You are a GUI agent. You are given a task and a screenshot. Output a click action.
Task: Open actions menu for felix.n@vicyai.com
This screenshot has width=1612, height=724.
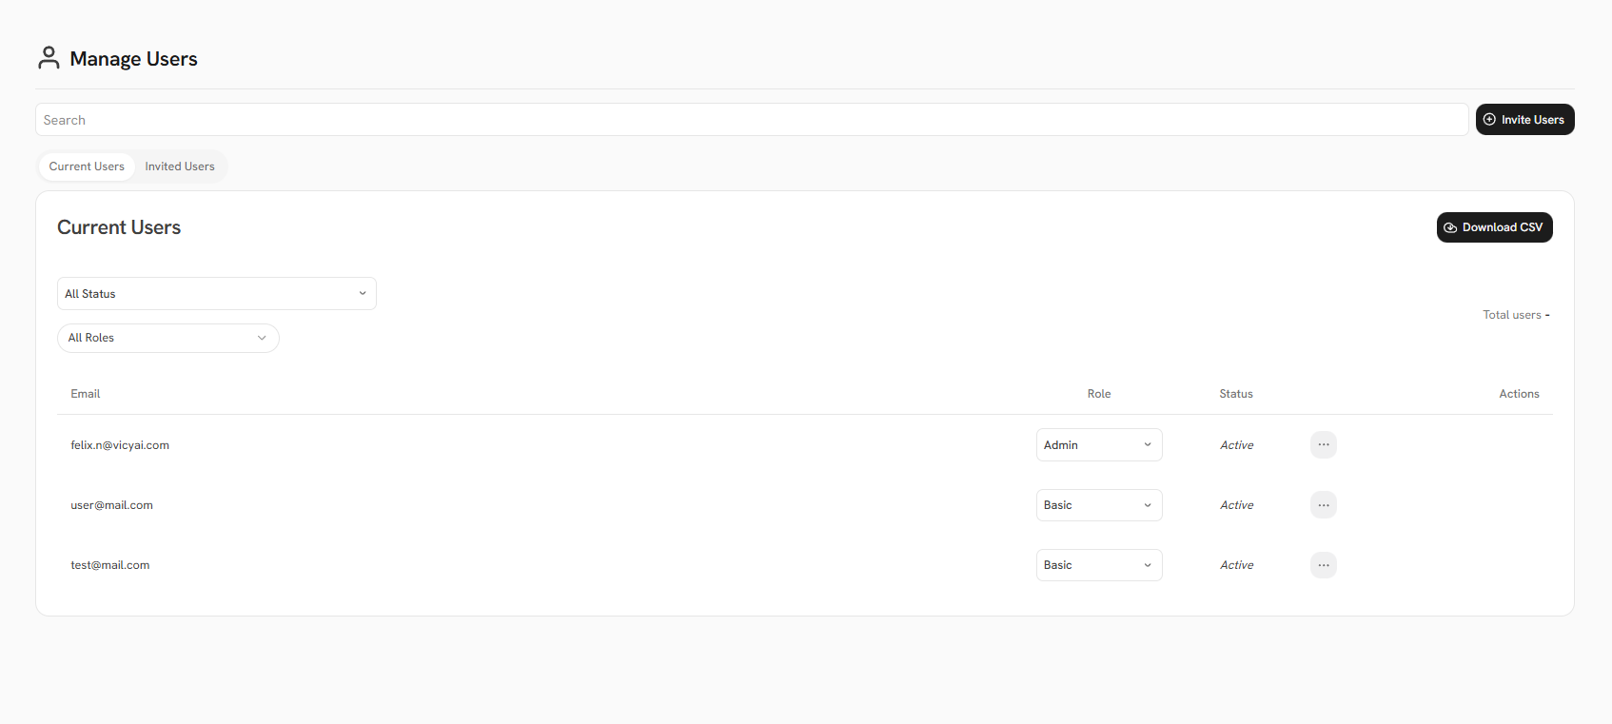(1323, 445)
